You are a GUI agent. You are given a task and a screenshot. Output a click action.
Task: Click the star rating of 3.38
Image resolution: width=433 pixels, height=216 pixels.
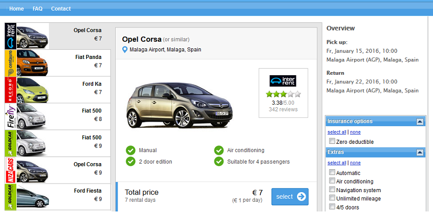click(283, 95)
